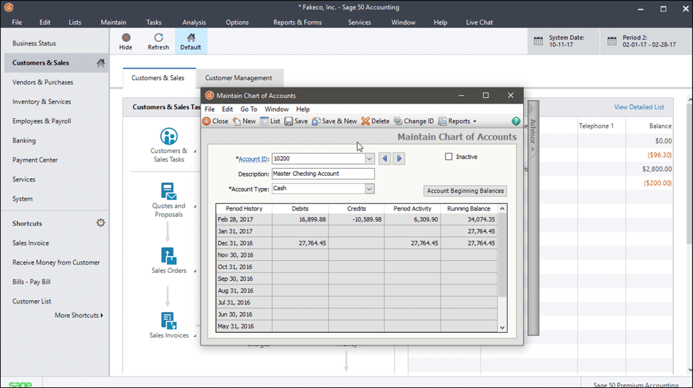Click home icon beside Customers & Sales
693x388 pixels.
click(x=101, y=62)
